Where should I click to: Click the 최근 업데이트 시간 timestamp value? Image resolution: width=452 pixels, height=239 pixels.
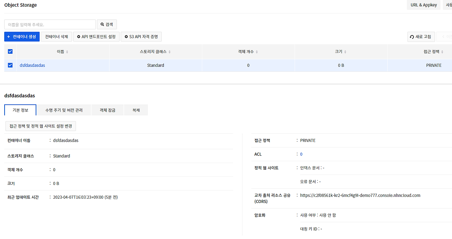85,197
